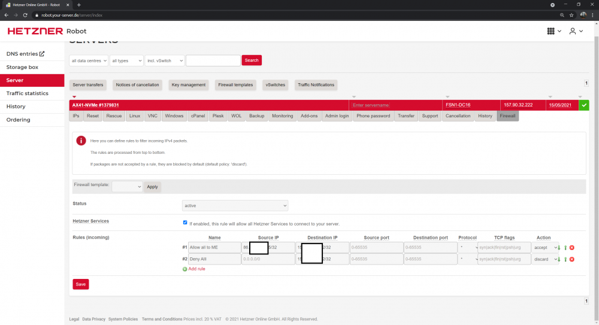Image resolution: width=599 pixels, height=325 pixels.
Task: Open the discard Action dropdown
Action: (545, 259)
